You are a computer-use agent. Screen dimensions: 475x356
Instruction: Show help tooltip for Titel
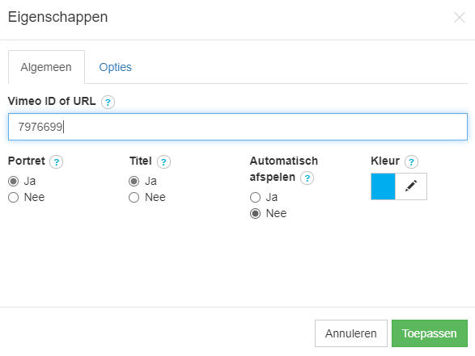pos(163,162)
